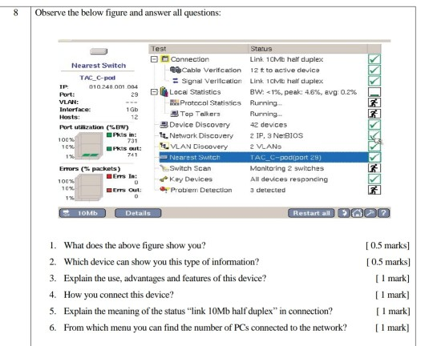Click the checkmark for the Connection row
Screen dimensions: 433x346
coord(374,59)
